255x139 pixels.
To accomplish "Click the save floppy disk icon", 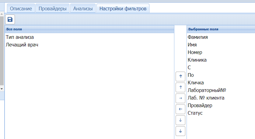I will (x=10, y=20).
